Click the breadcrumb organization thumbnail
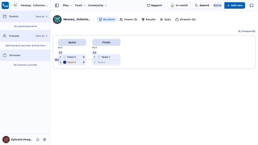258x145 pixels. tap(15, 5)
